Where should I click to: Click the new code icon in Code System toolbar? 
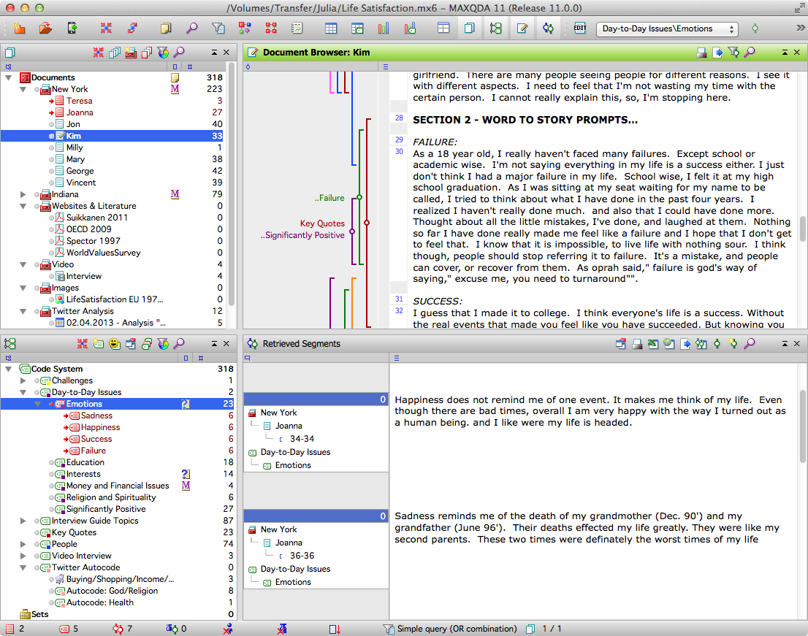tap(99, 343)
